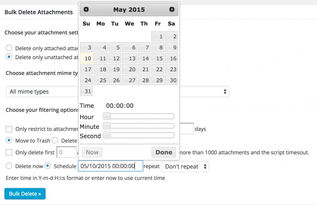Check Only restrict to attachments older than
The image size is (317, 205).
click(x=9, y=129)
